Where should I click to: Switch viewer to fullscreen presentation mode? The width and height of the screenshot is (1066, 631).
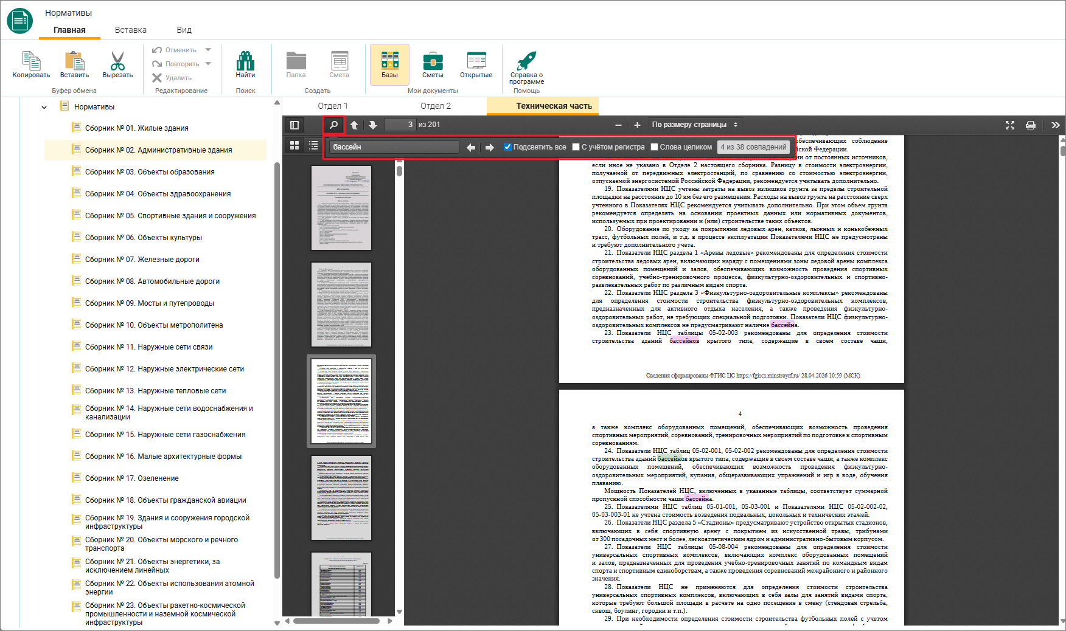coord(1010,125)
